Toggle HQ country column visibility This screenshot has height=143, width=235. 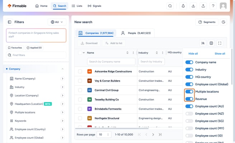[x=189, y=77]
